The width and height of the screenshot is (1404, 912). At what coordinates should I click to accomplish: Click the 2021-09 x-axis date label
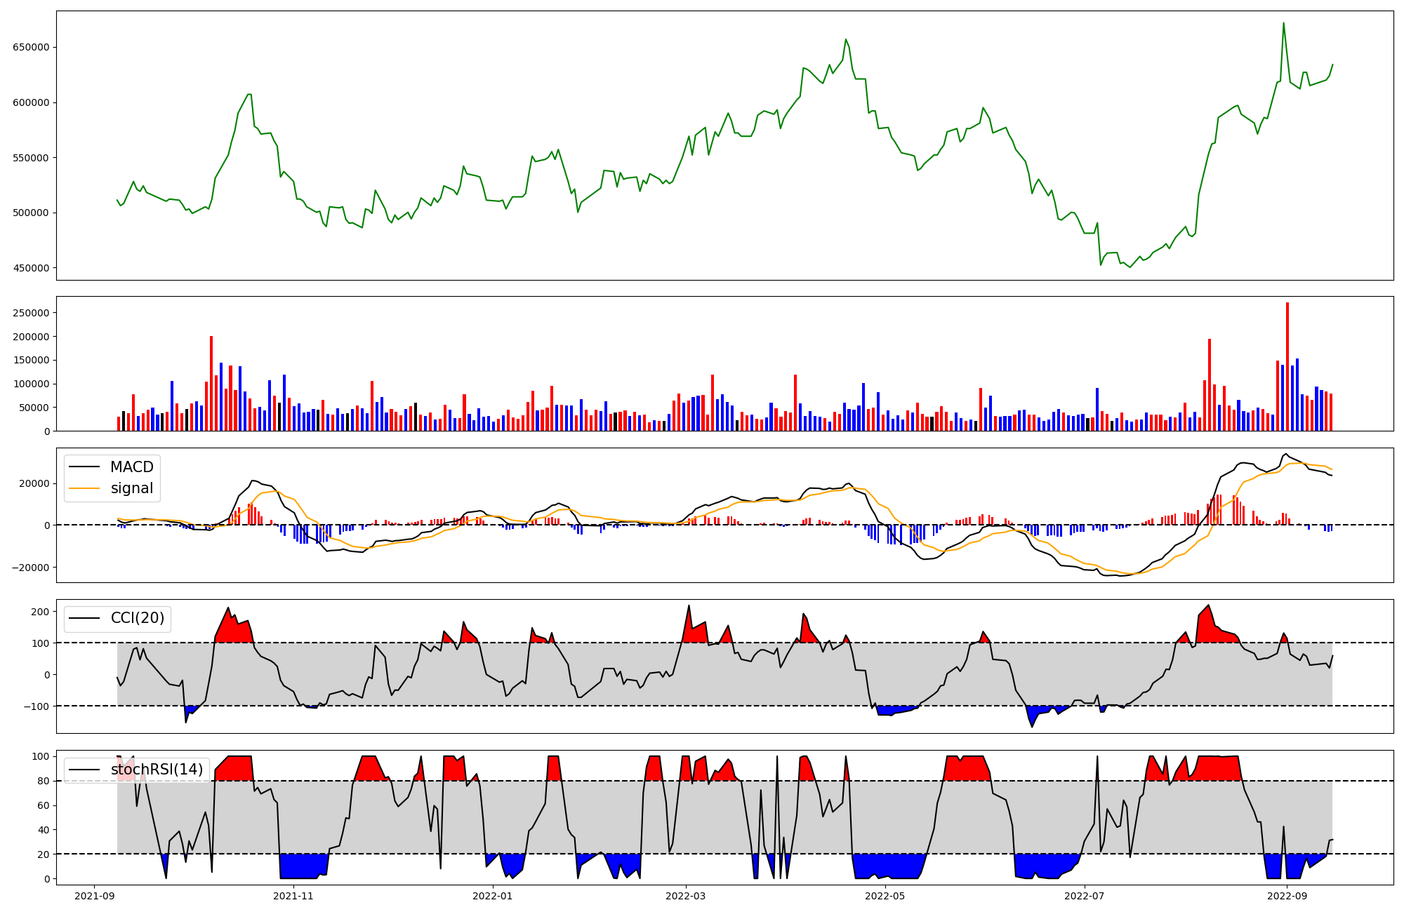point(94,896)
